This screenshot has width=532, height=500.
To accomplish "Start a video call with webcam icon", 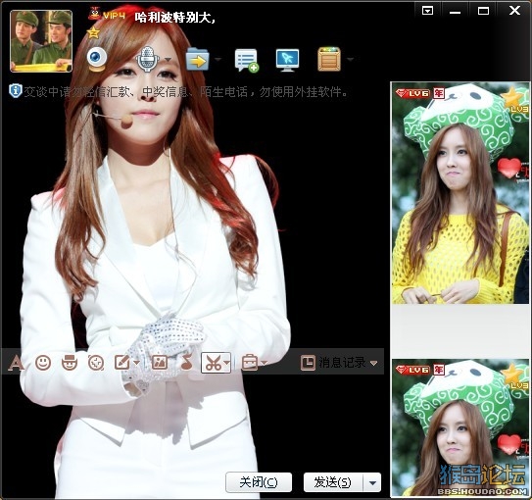I will click(97, 59).
